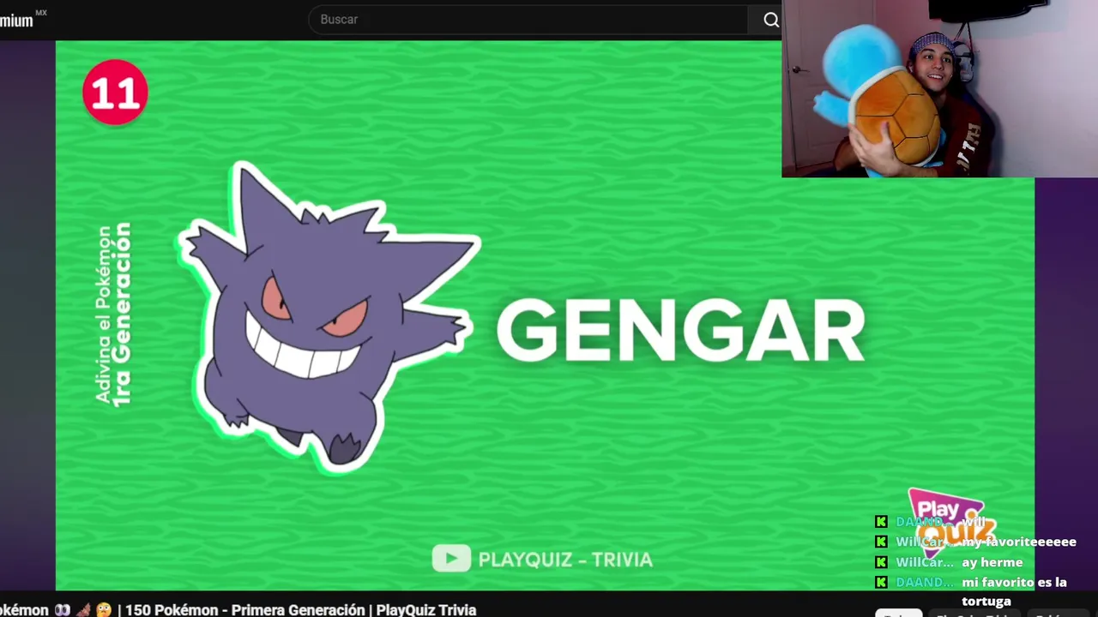
Task: Click the red number 11 badge
Action: click(x=115, y=93)
